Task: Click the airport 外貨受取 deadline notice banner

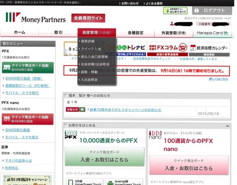Action: (x=147, y=71)
